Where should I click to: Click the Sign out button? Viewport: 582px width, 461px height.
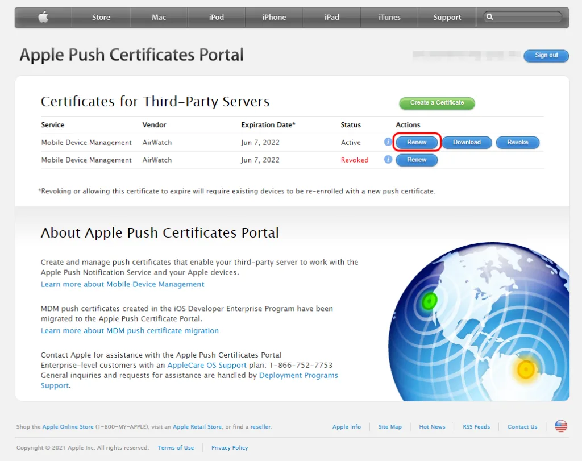tap(546, 55)
